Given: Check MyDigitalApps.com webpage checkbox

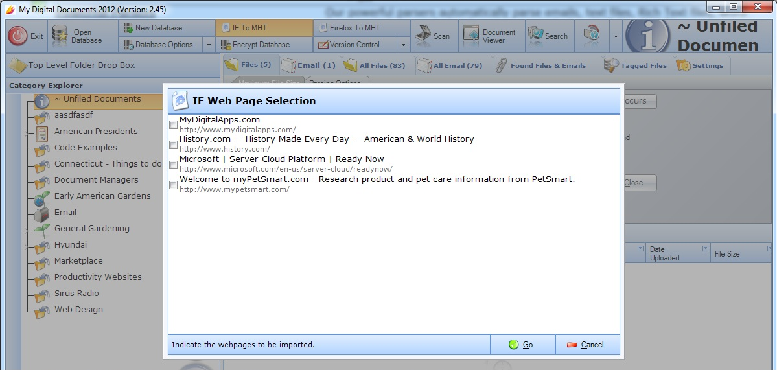Looking at the screenshot, I should (173, 125).
